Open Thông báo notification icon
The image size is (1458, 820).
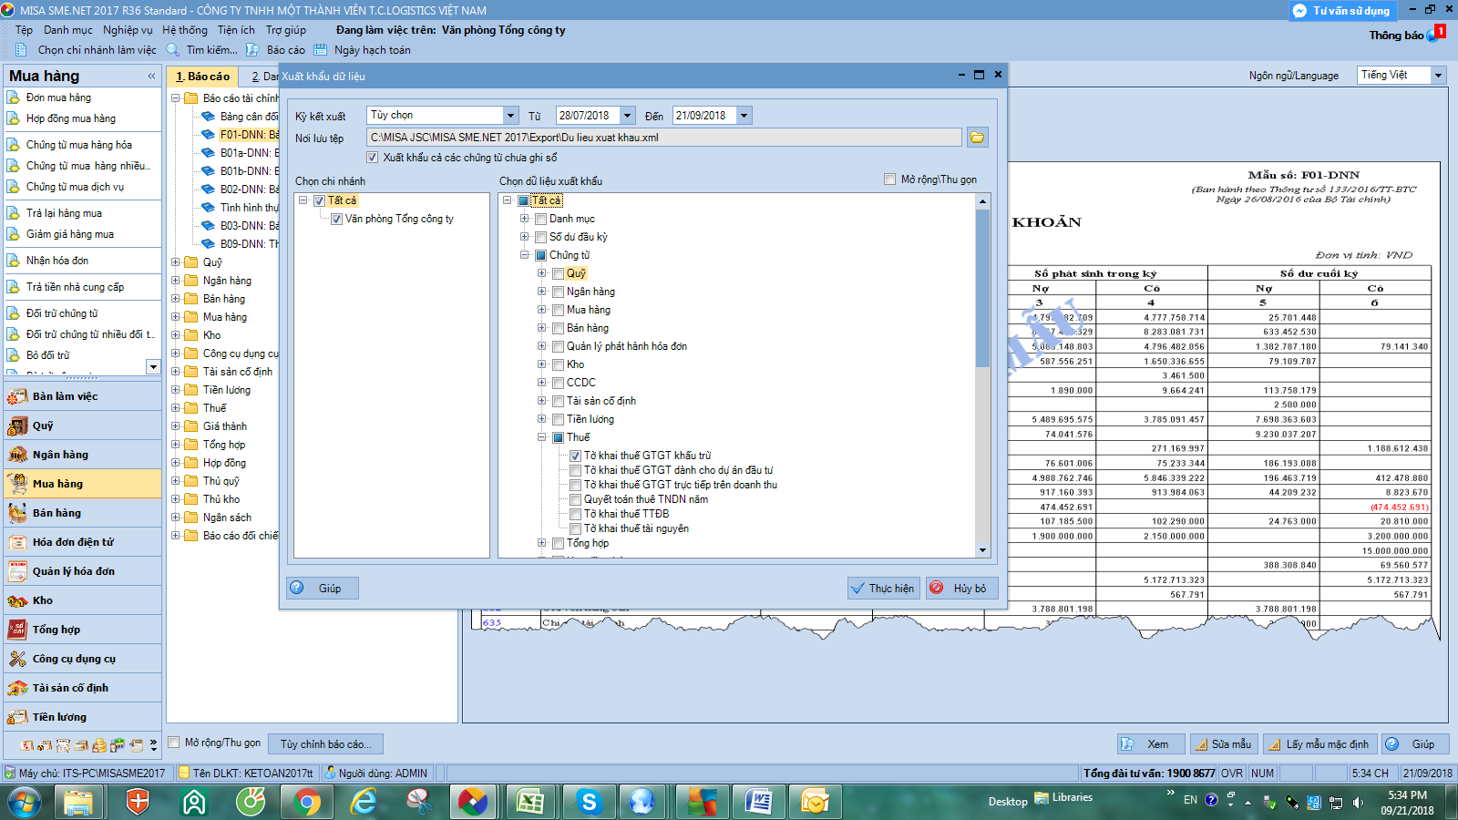1435,34
